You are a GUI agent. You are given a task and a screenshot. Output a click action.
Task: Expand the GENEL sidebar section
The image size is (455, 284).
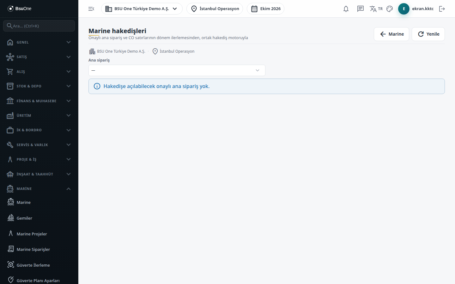39,42
